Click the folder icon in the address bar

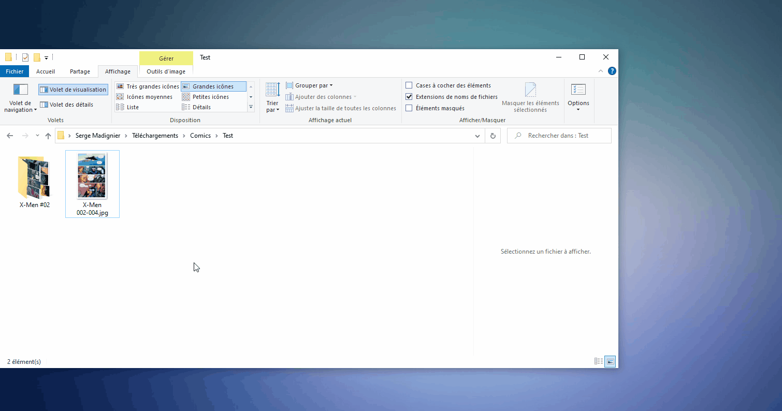[61, 136]
